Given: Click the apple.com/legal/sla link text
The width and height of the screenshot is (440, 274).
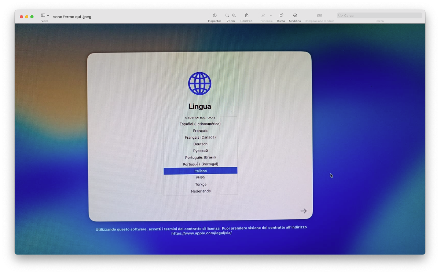Looking at the screenshot, I should click(x=201, y=233).
